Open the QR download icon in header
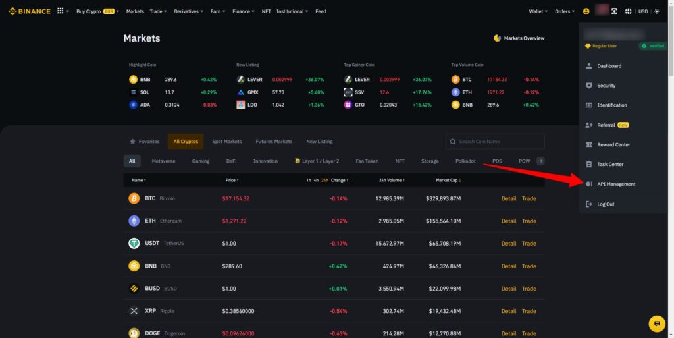 point(614,11)
